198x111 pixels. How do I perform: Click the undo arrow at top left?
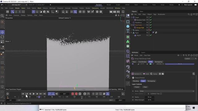2,5
